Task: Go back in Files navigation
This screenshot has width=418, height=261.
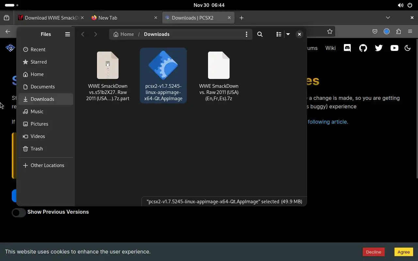Action: pos(83,34)
